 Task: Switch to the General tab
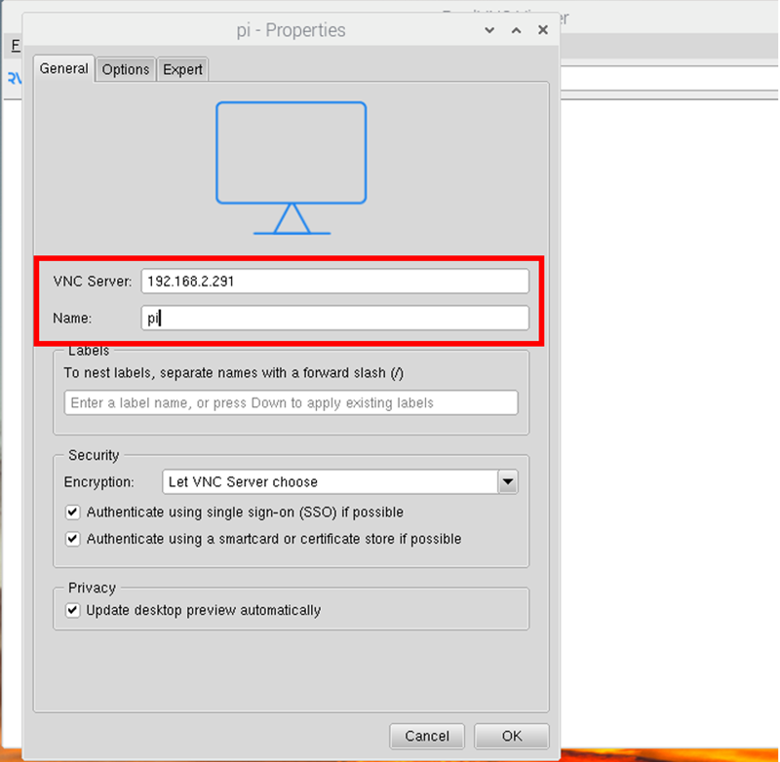pyautogui.click(x=63, y=68)
